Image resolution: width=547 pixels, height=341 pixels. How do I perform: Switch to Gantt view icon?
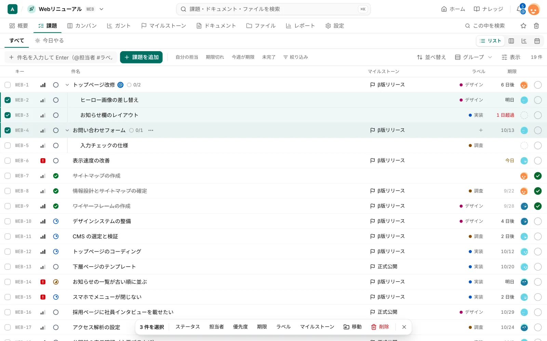point(524,41)
